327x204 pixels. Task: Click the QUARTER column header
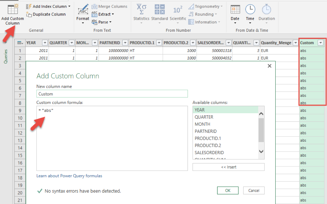(x=62, y=43)
